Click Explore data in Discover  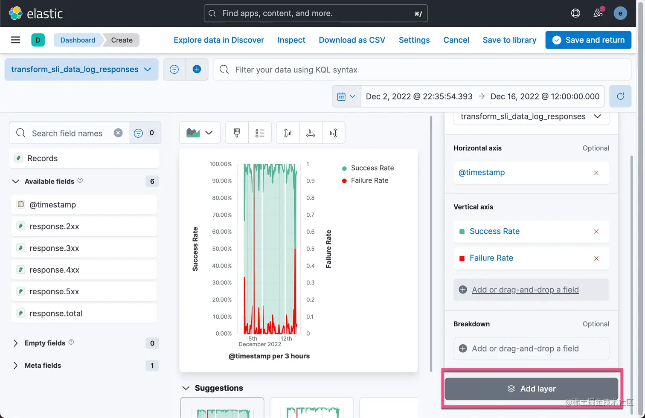[x=219, y=40]
